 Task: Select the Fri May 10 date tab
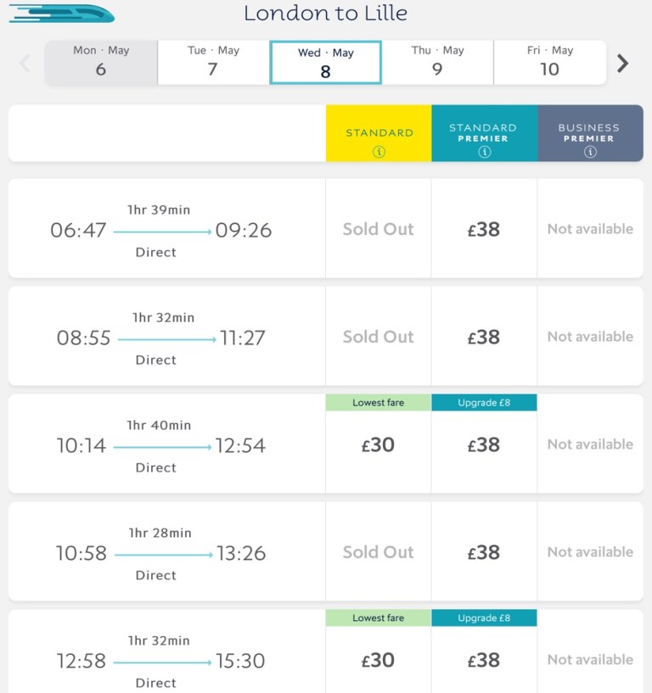[x=549, y=62]
